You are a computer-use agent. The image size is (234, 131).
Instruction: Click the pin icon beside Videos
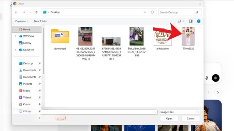39,98
